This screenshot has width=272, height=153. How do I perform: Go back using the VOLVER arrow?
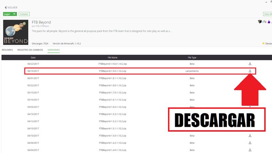point(11,7)
